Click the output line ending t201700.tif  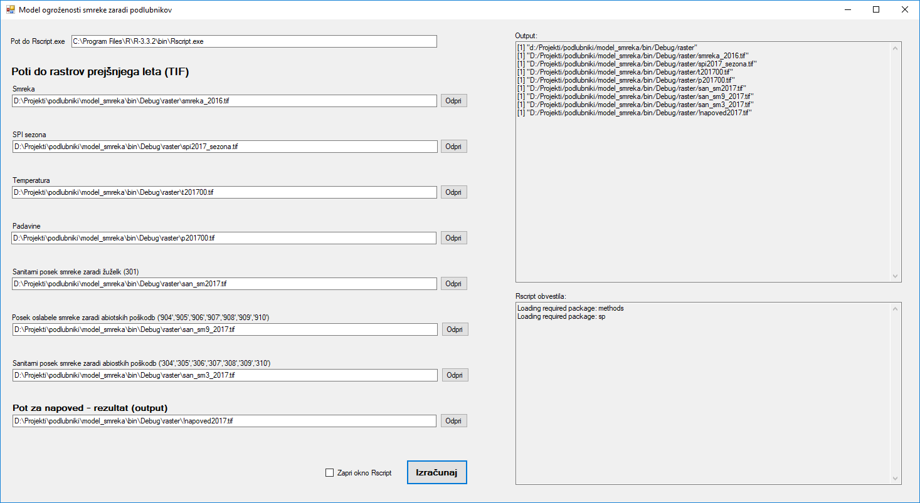pyautogui.click(x=625, y=72)
